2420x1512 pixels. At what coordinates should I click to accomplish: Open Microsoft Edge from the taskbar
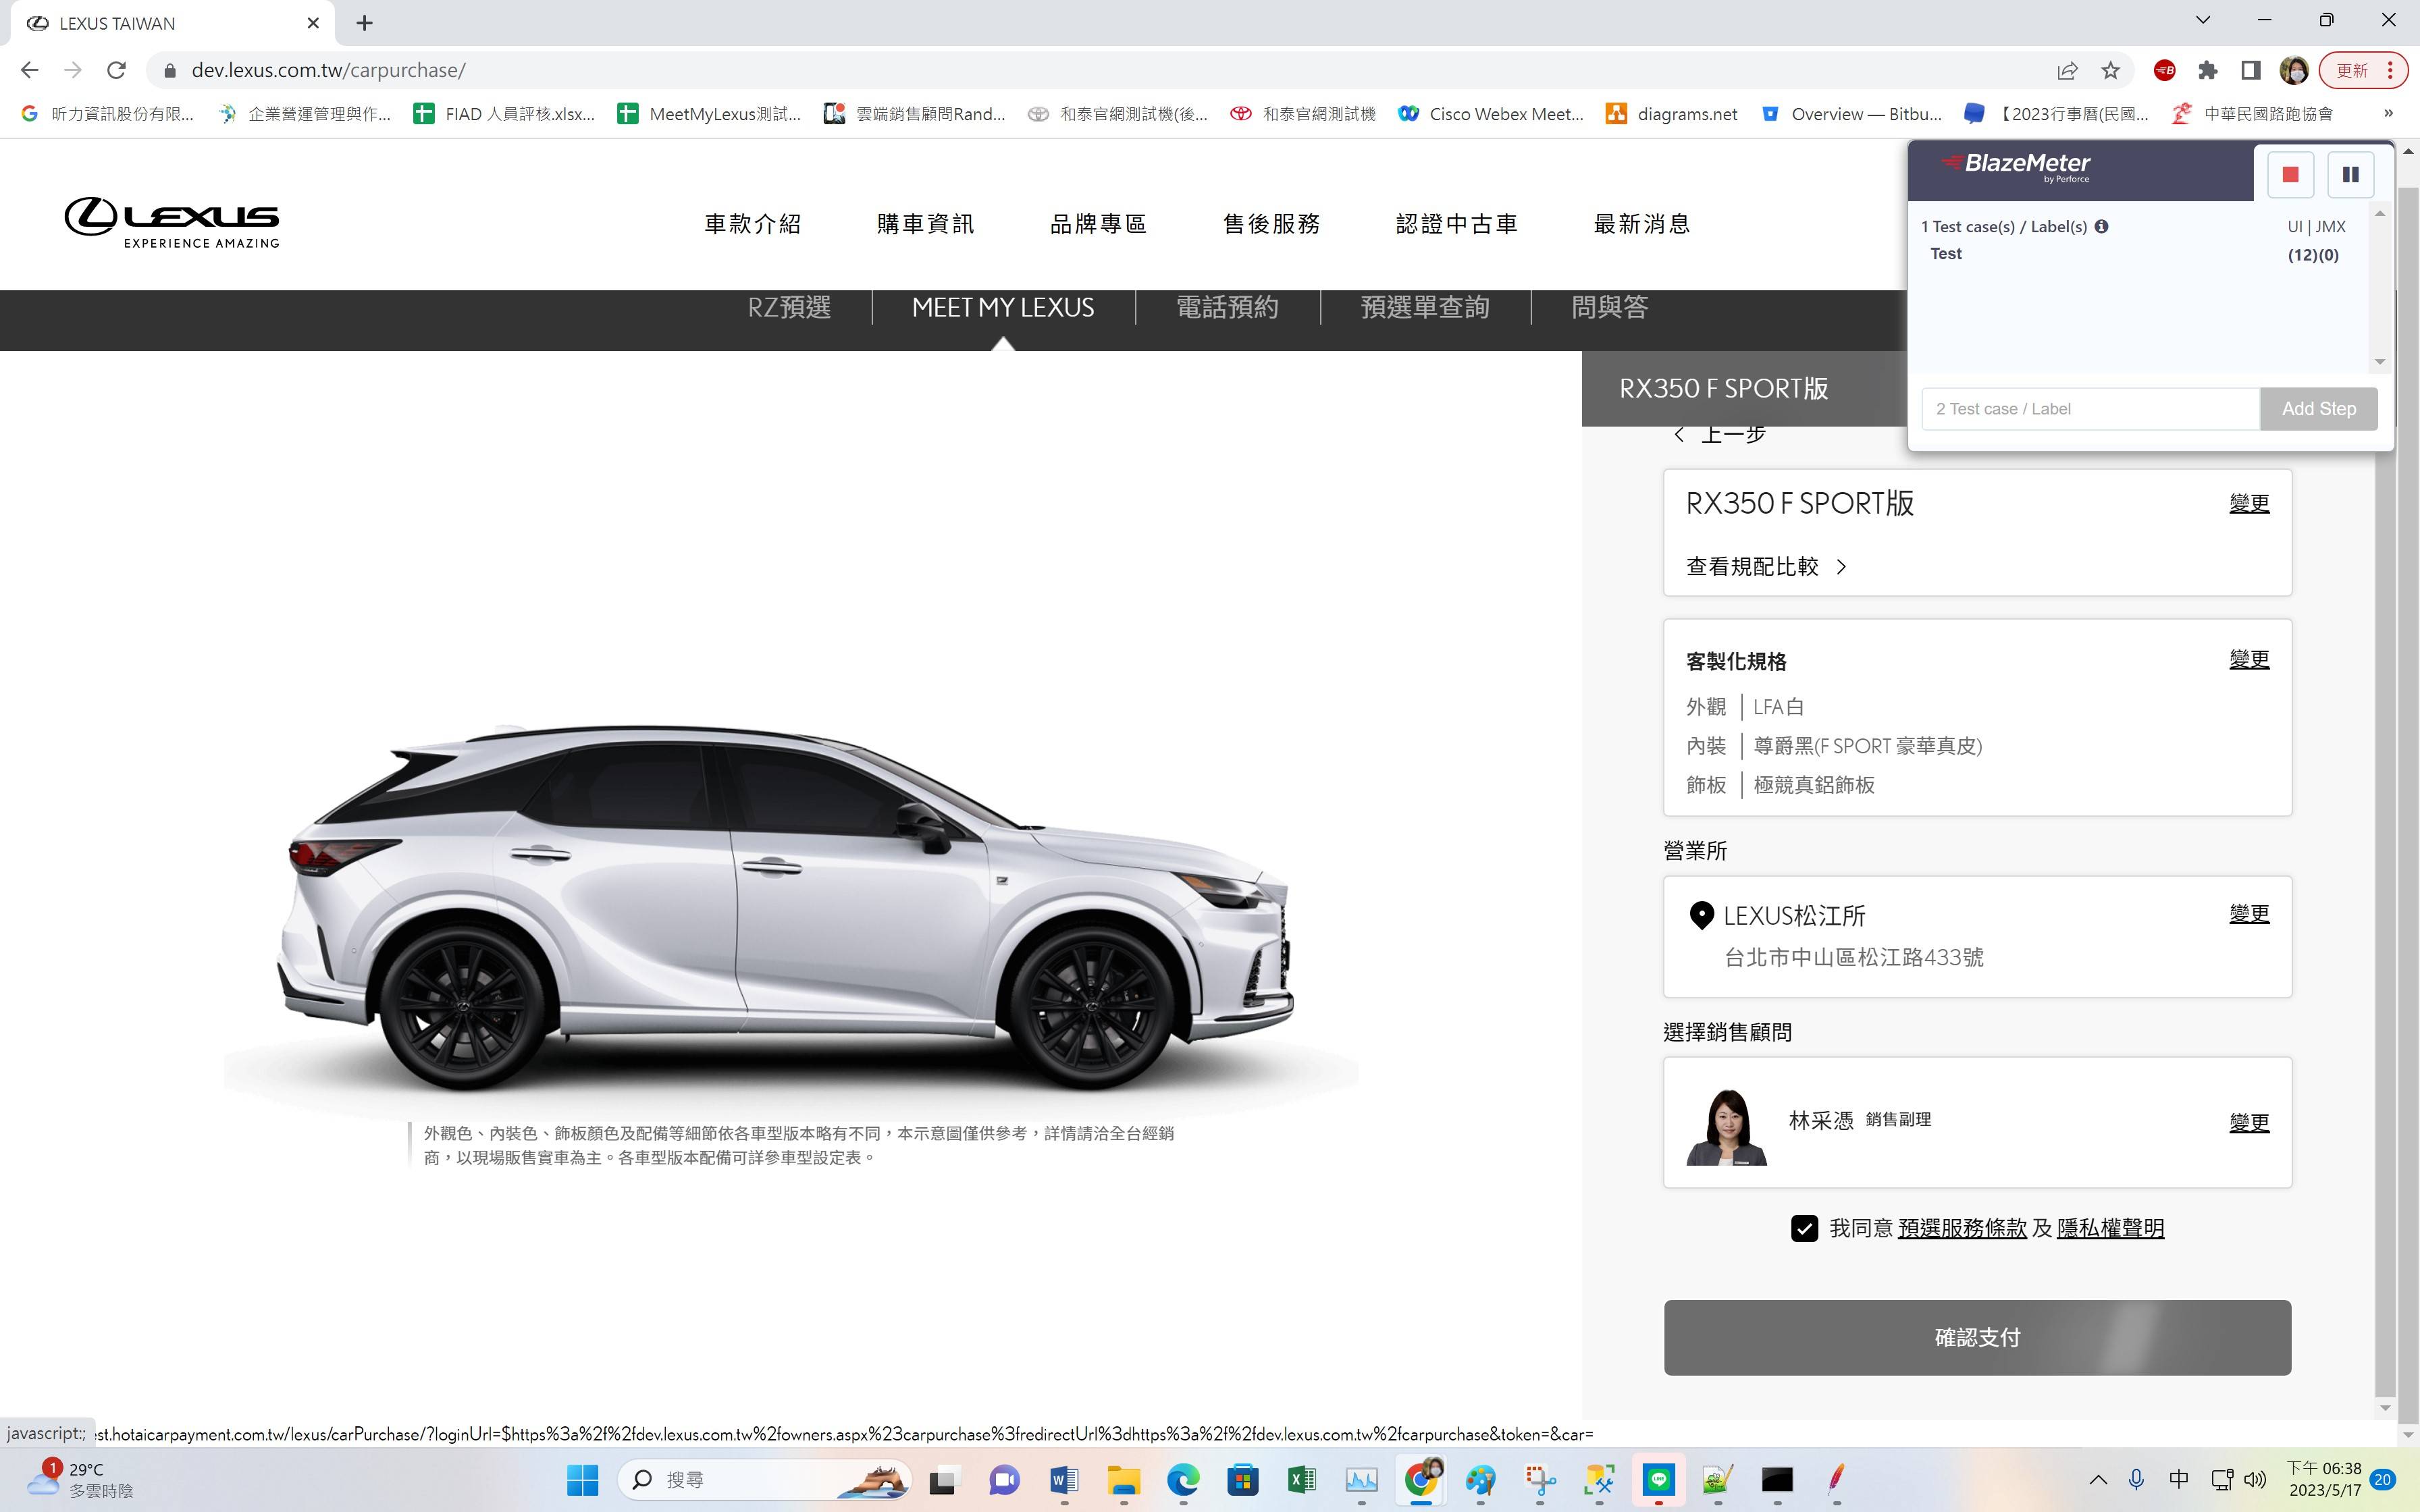point(1183,1480)
